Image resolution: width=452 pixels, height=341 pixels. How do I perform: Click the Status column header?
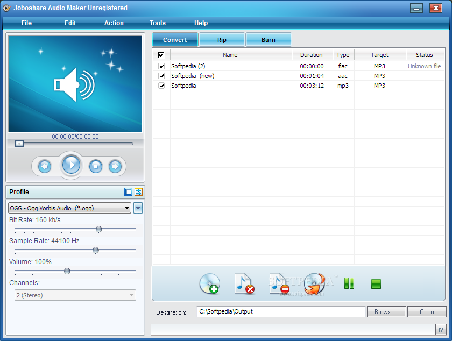point(425,55)
